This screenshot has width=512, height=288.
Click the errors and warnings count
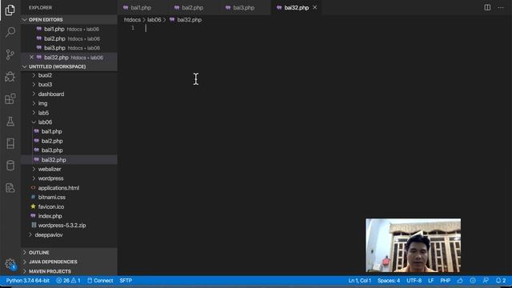point(68,281)
